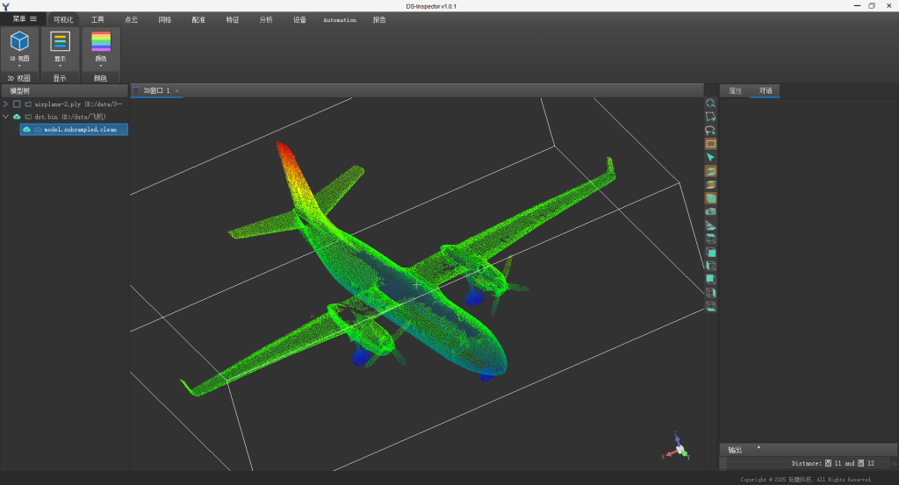Click the 显示 display list icon
Viewport: 899px width, 485px height.
(x=61, y=41)
